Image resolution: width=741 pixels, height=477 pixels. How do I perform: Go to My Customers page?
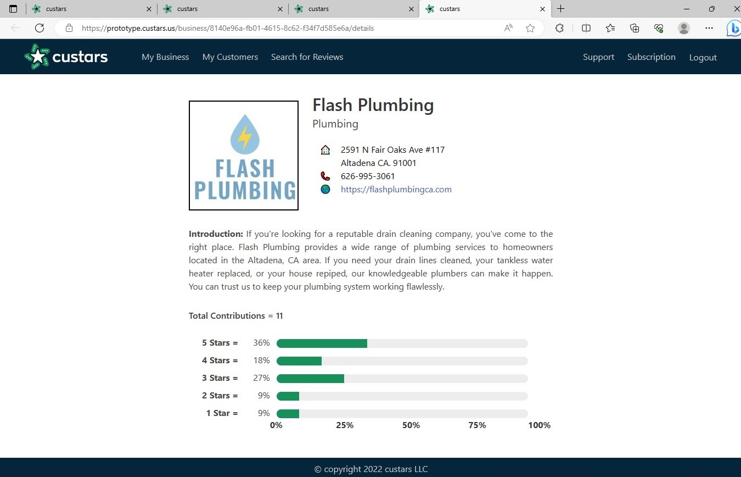coord(230,57)
